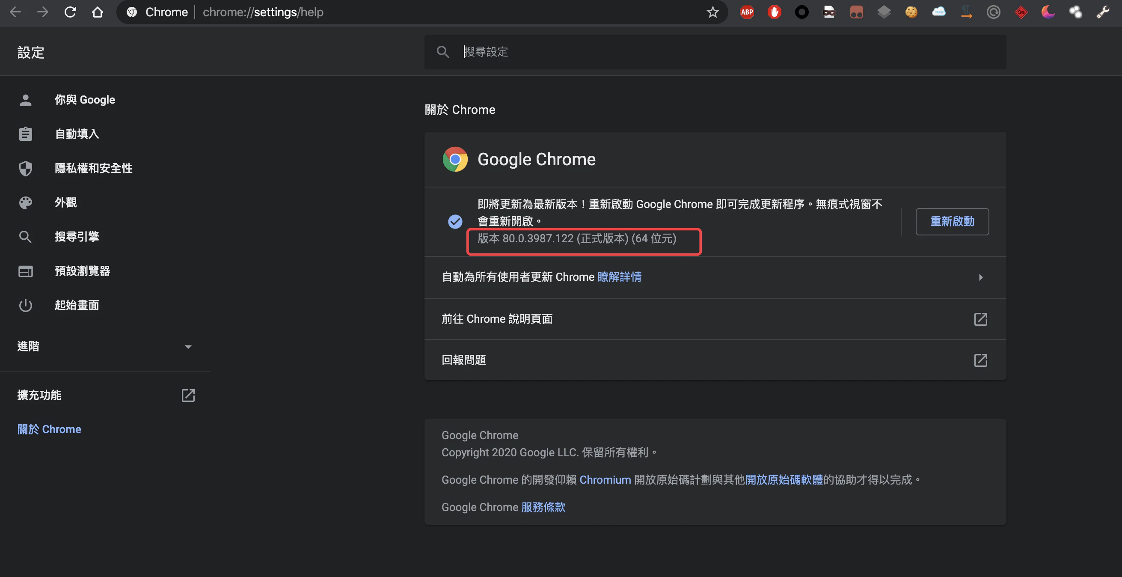Screen dimensions: 1122x577
Task: Focus the 搜尋設定 search field
Action: (x=715, y=52)
